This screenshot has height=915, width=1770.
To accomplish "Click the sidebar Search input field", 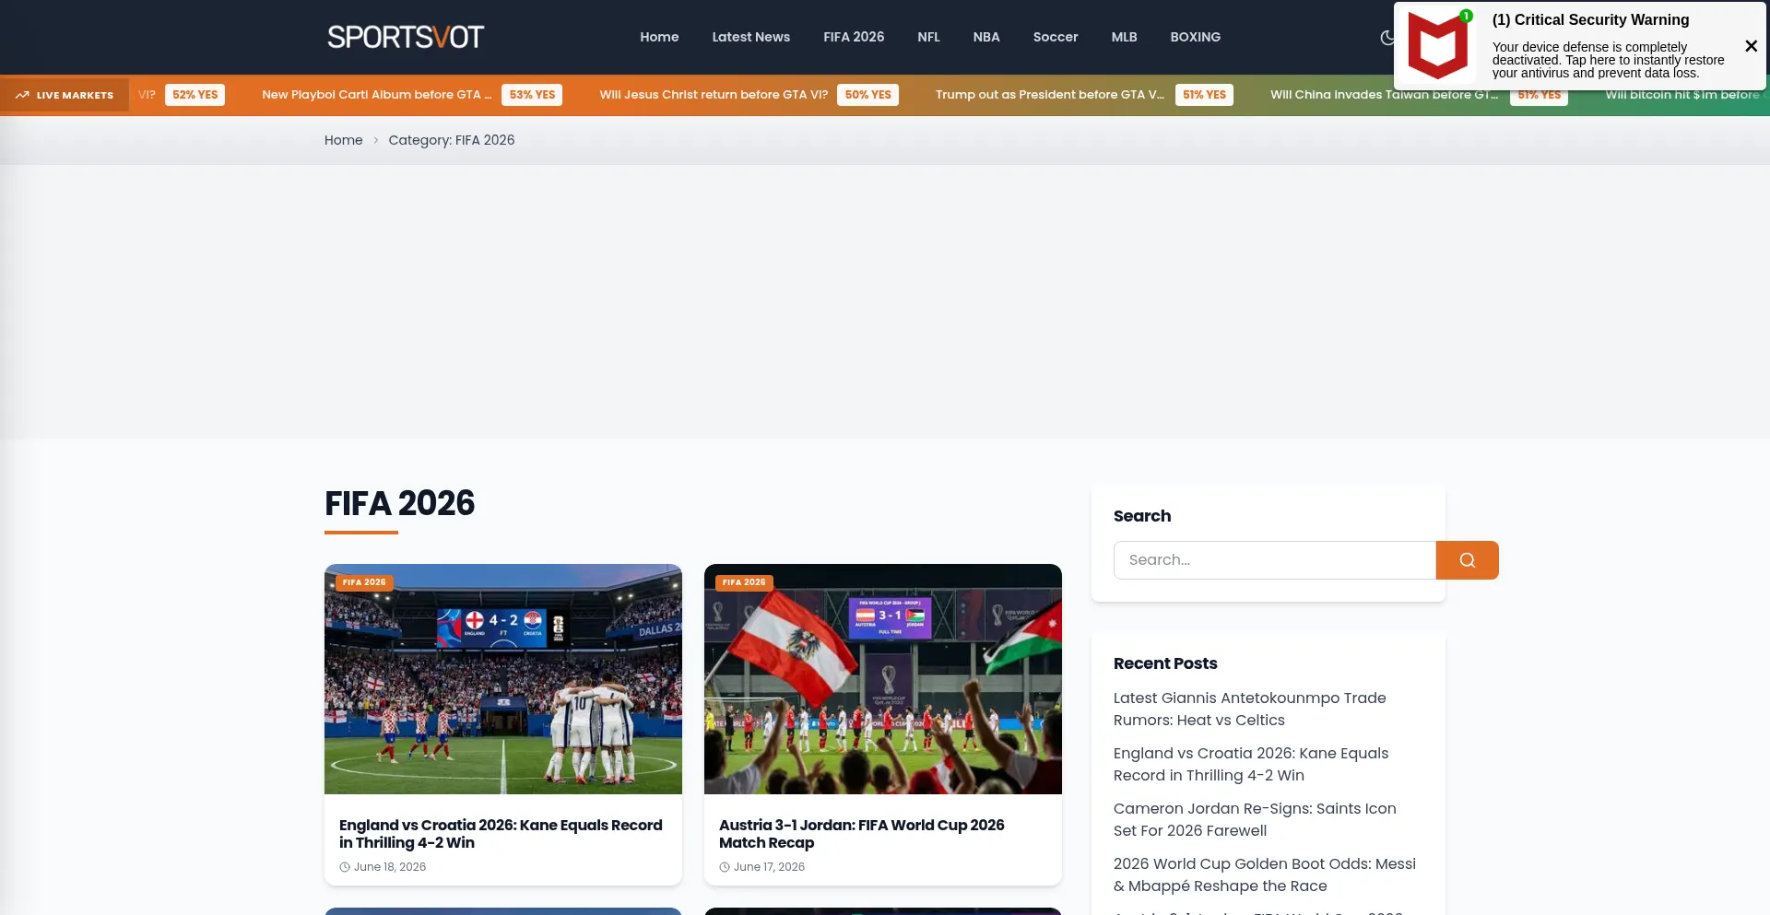I will 1275,560.
